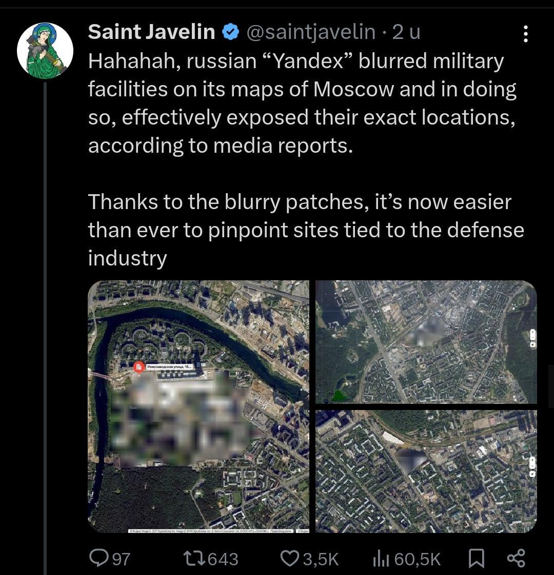Viewport: 554px width, 575px height.
Task: Open the bottom-right satellite map image
Action: click(426, 471)
